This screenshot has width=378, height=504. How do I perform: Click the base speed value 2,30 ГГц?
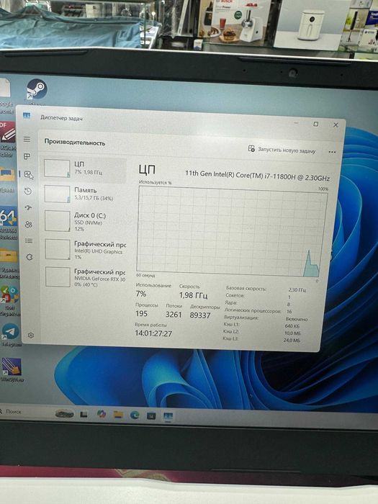pyautogui.click(x=297, y=290)
